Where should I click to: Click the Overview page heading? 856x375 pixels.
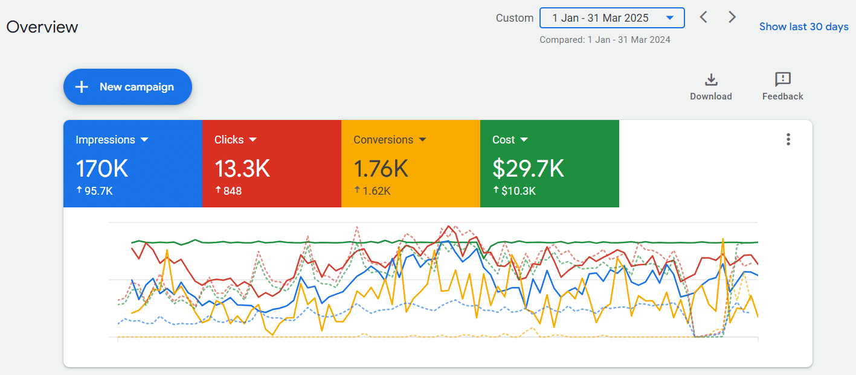tap(42, 27)
